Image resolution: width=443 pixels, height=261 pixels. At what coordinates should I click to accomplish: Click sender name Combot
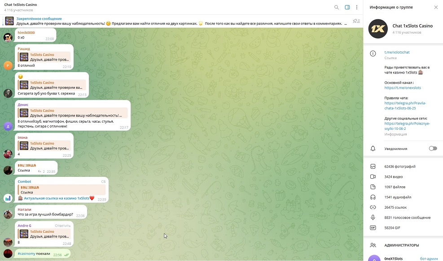(x=24, y=181)
